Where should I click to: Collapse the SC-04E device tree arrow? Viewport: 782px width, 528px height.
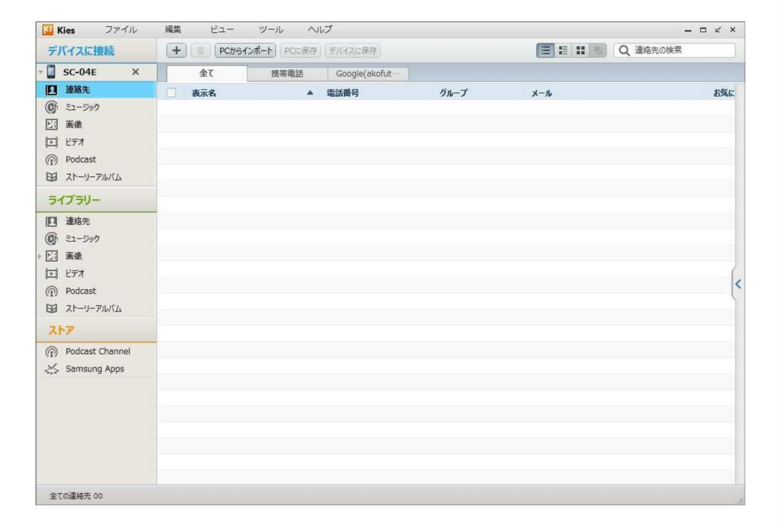[40, 72]
